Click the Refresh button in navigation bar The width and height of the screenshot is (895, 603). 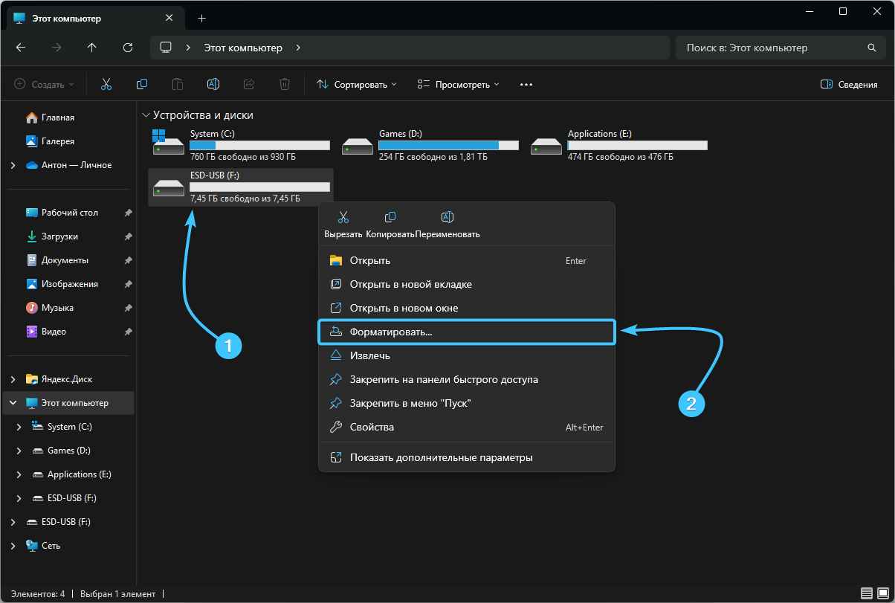tap(128, 48)
